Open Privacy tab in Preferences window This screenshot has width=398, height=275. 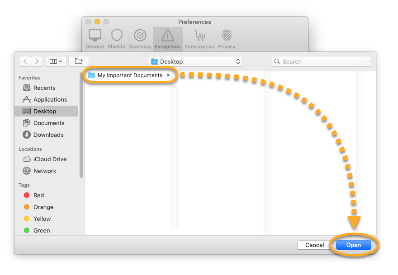pos(227,39)
